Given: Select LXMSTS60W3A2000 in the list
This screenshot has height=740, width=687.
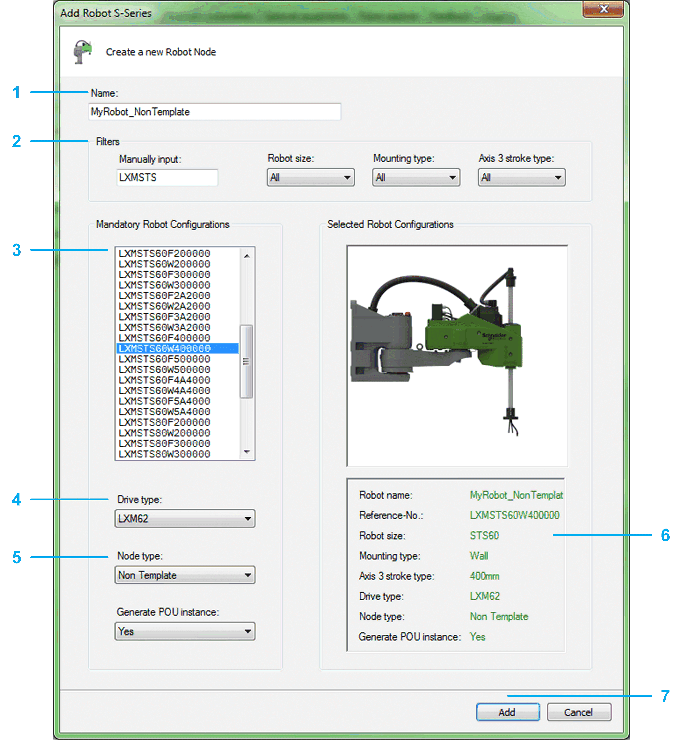Looking at the screenshot, I should [177, 327].
